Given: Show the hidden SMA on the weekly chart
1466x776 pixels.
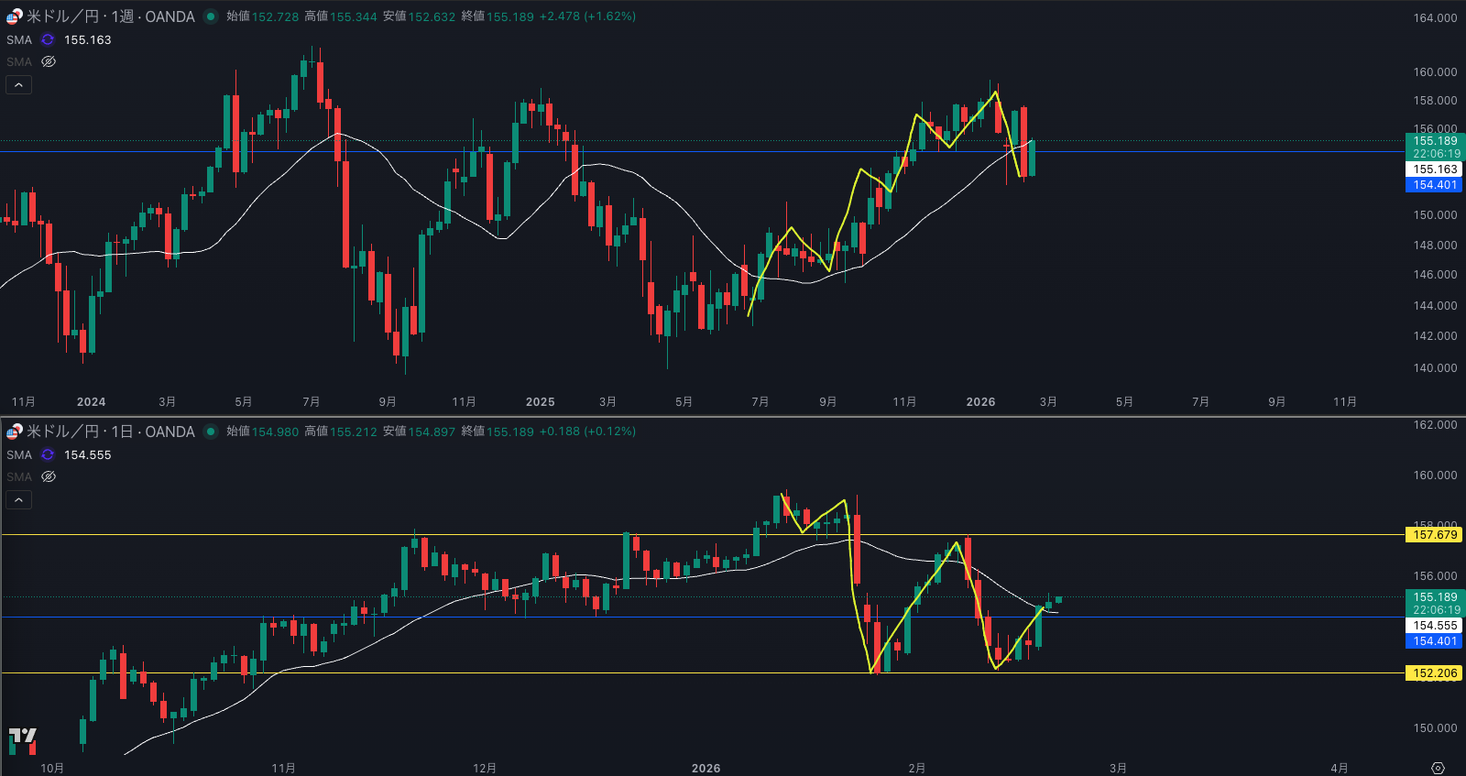Looking at the screenshot, I should point(49,62).
